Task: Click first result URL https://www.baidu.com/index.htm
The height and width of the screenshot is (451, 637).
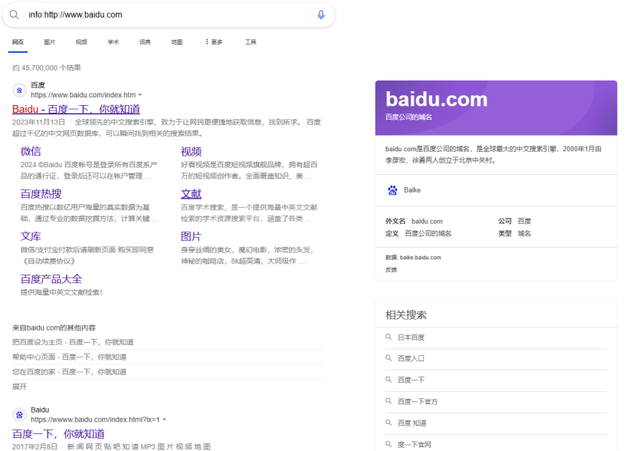Action: (x=84, y=95)
